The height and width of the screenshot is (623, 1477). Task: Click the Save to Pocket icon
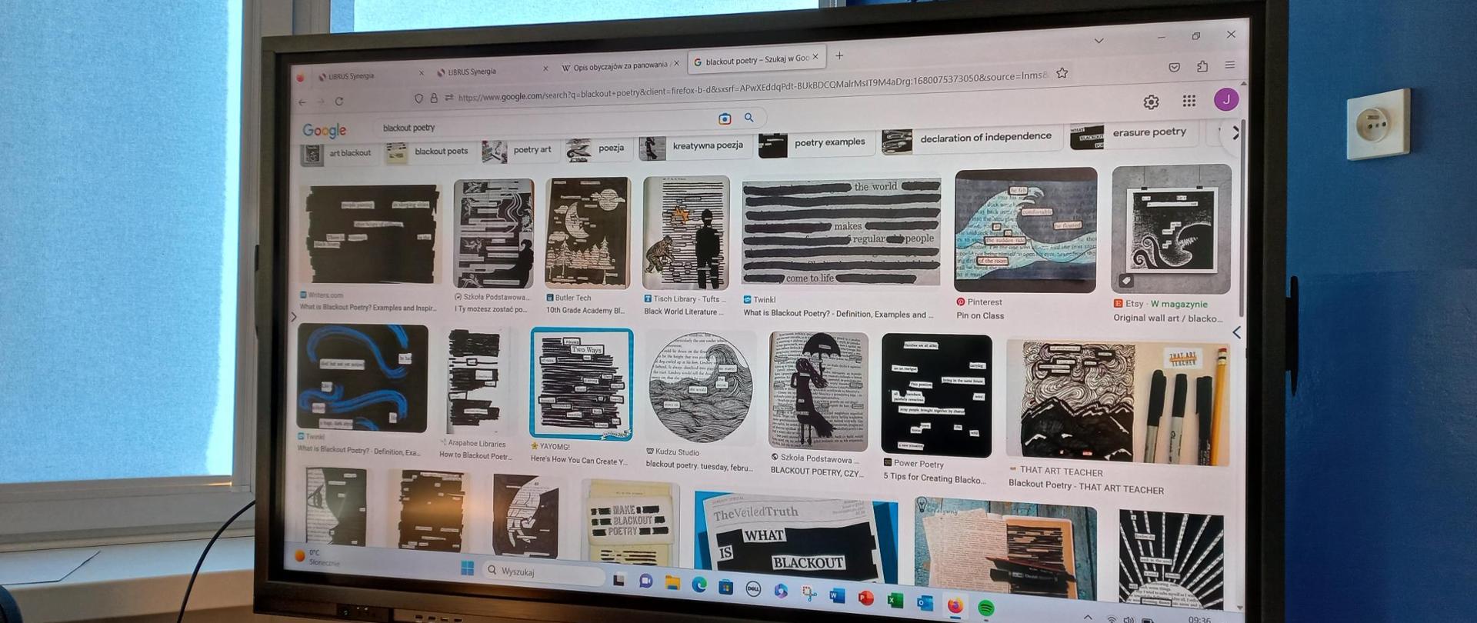click(1174, 68)
